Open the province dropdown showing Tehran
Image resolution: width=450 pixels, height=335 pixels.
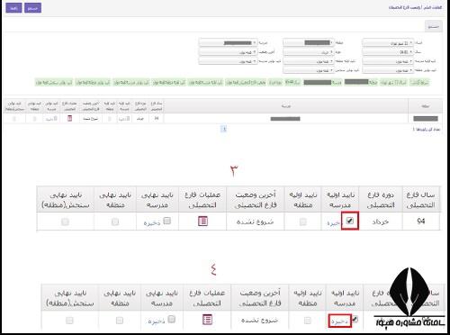388,43
